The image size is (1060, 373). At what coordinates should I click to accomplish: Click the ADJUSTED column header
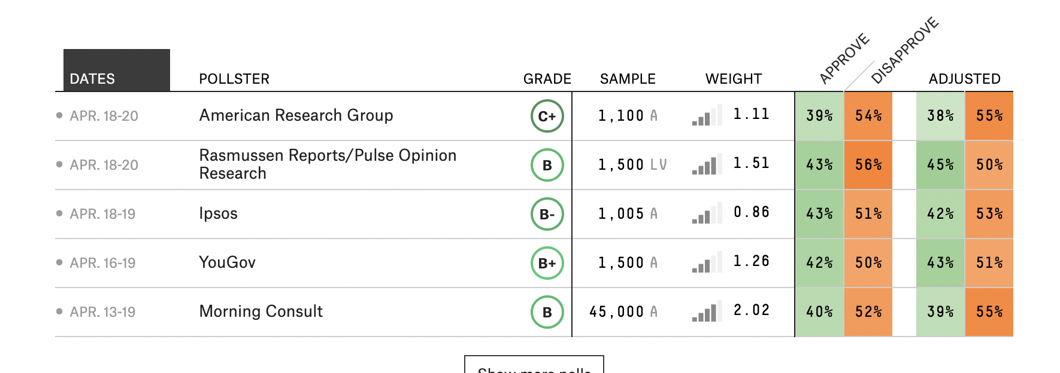click(x=964, y=79)
